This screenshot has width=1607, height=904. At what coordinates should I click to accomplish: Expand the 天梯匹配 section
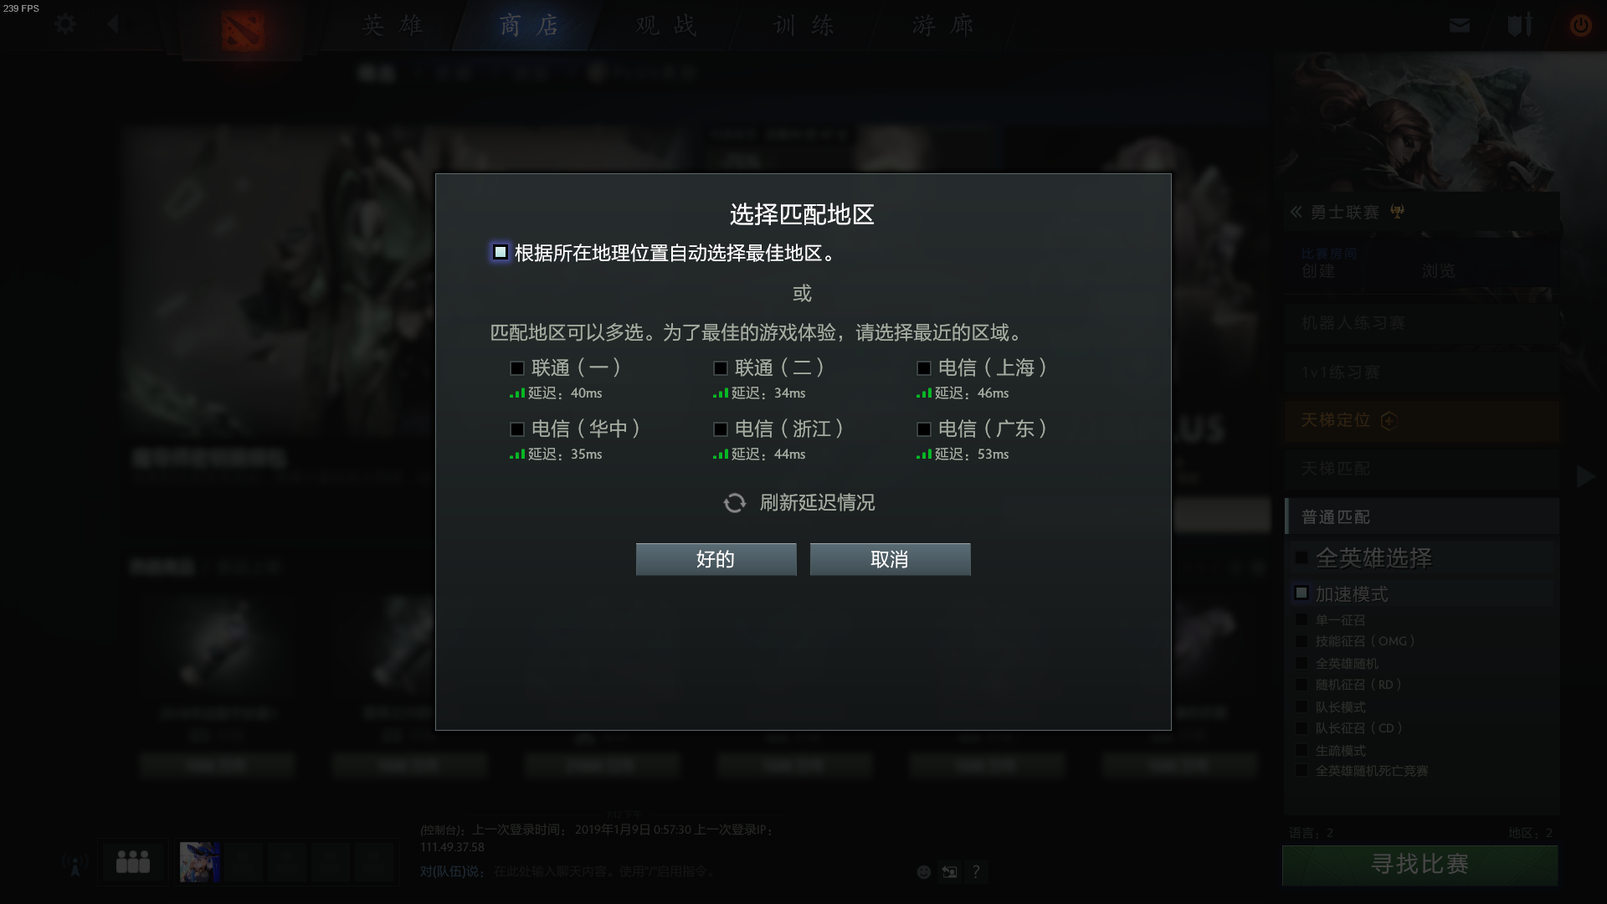click(x=1421, y=469)
